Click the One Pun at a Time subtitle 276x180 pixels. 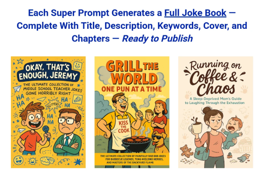[x=132, y=89]
